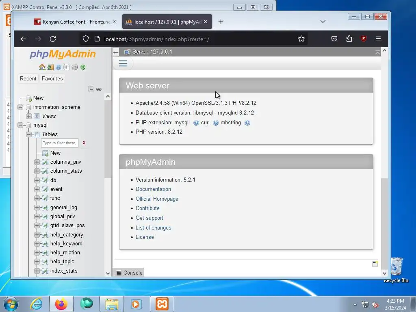Open the Console panel

coord(129,273)
